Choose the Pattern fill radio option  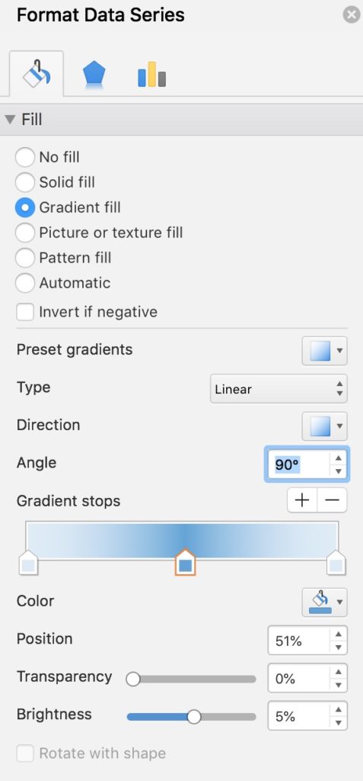25,258
